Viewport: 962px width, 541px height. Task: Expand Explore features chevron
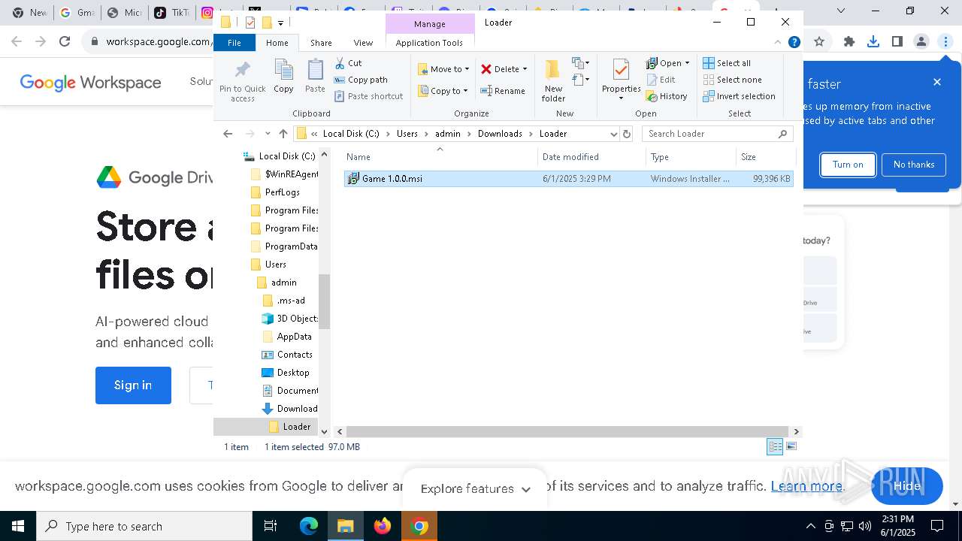(525, 489)
